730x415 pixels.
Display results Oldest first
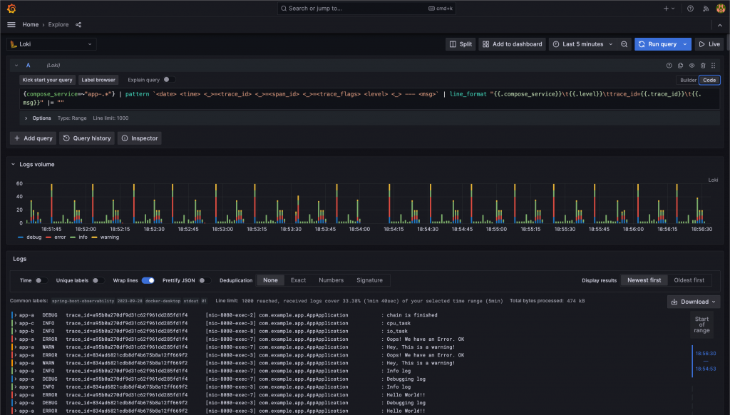[689, 280]
